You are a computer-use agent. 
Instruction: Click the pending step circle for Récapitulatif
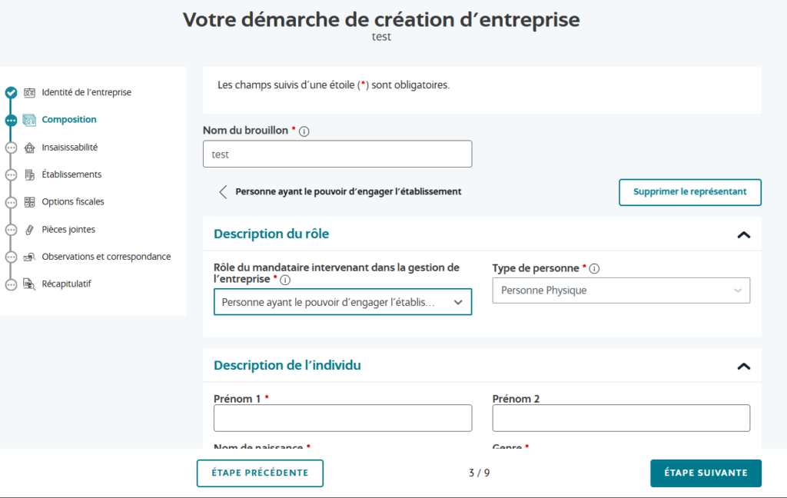tap(11, 284)
